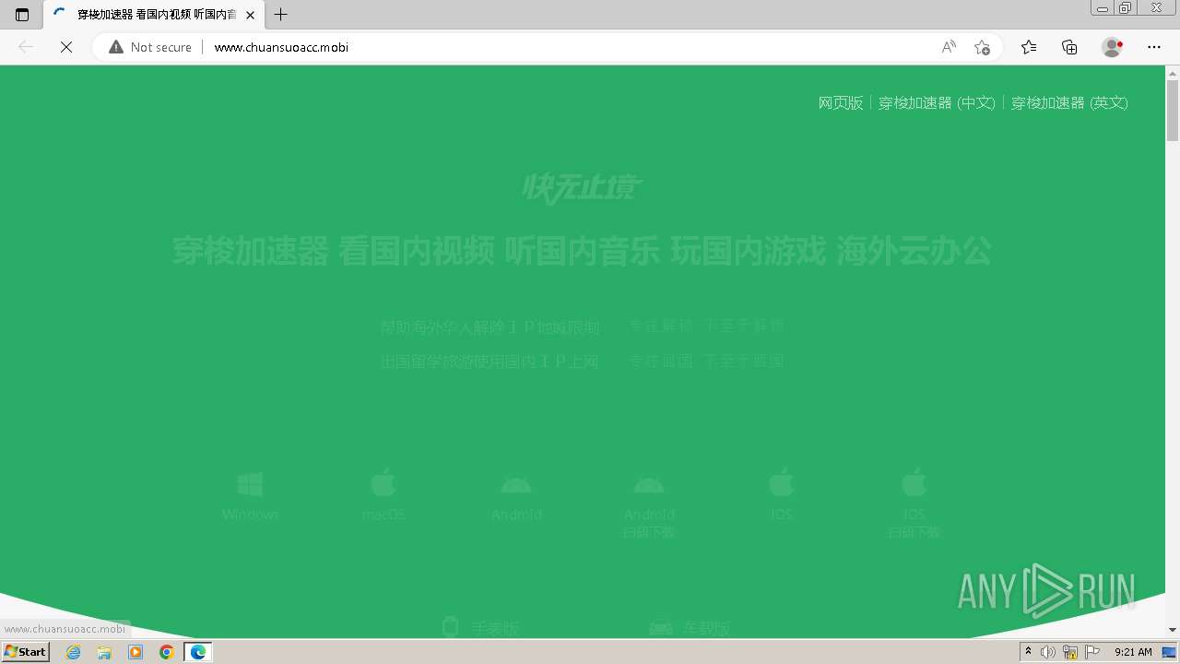
Task: Click the 快无止境 logo
Action: pyautogui.click(x=582, y=188)
